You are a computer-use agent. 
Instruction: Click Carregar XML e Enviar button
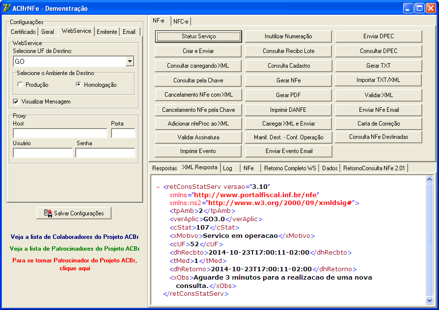tap(288, 124)
